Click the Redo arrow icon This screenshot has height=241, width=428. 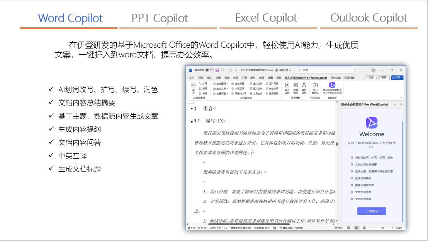pos(230,70)
